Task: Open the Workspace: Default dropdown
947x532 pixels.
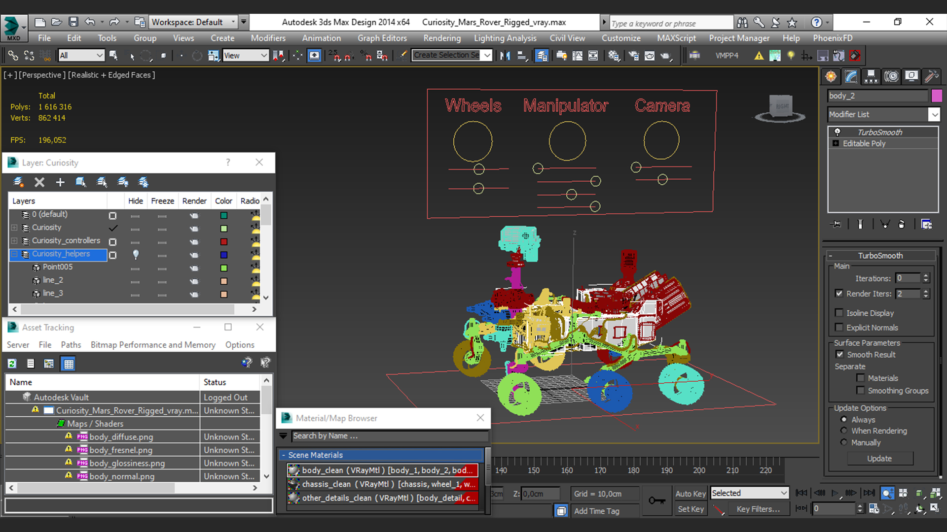Action: 193,22
